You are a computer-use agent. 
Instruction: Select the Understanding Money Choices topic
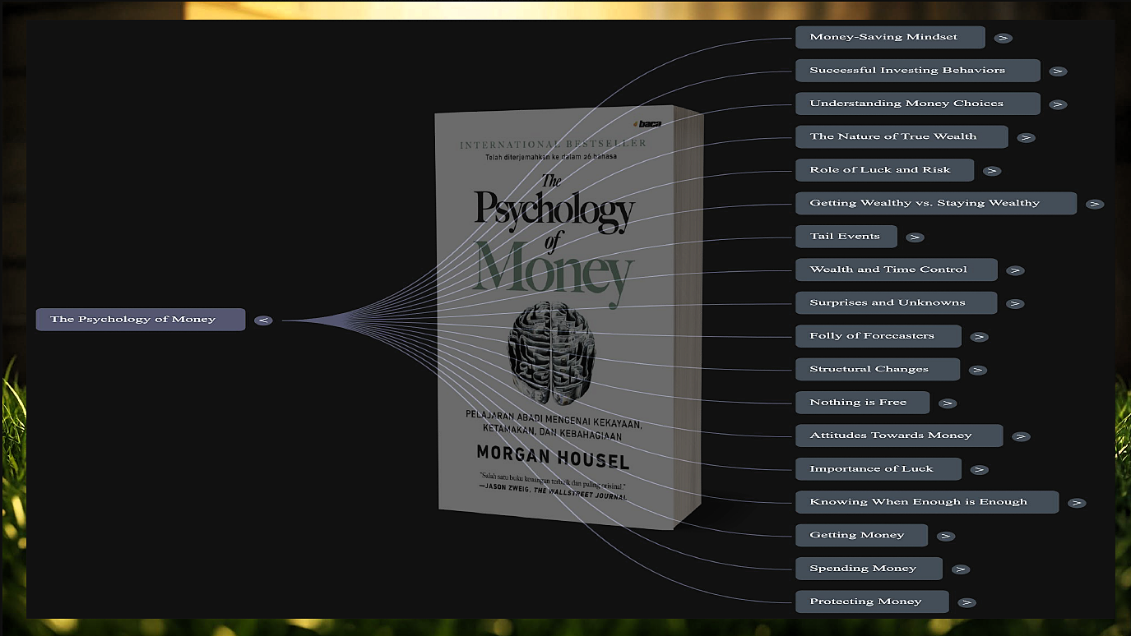pos(918,104)
